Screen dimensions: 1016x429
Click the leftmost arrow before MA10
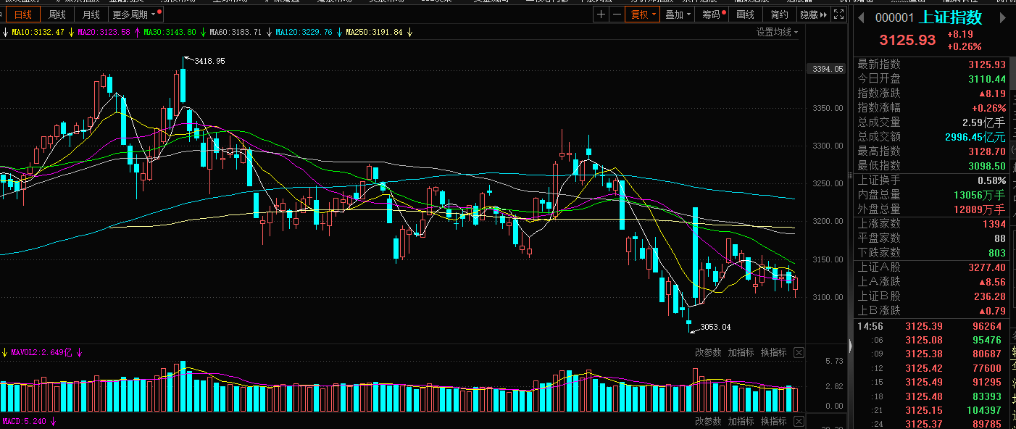pos(4,32)
